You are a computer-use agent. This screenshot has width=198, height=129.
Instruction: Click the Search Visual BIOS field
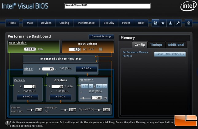tap(107, 6)
